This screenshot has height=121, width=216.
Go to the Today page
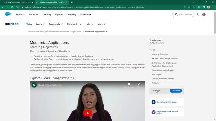tap(29, 24)
